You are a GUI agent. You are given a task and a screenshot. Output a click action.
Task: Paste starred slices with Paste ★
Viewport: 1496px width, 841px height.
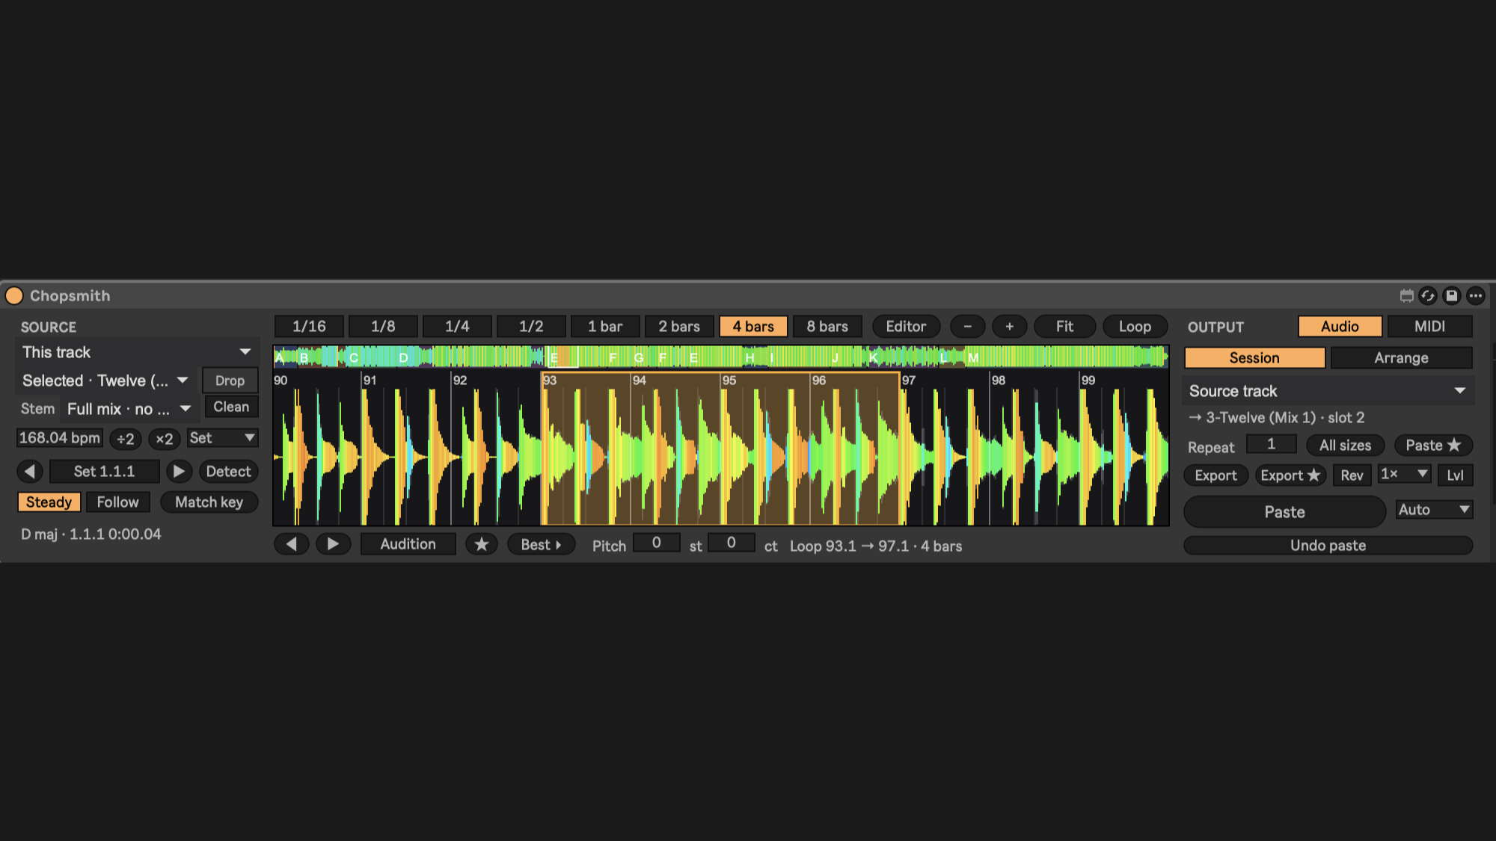[1433, 446]
